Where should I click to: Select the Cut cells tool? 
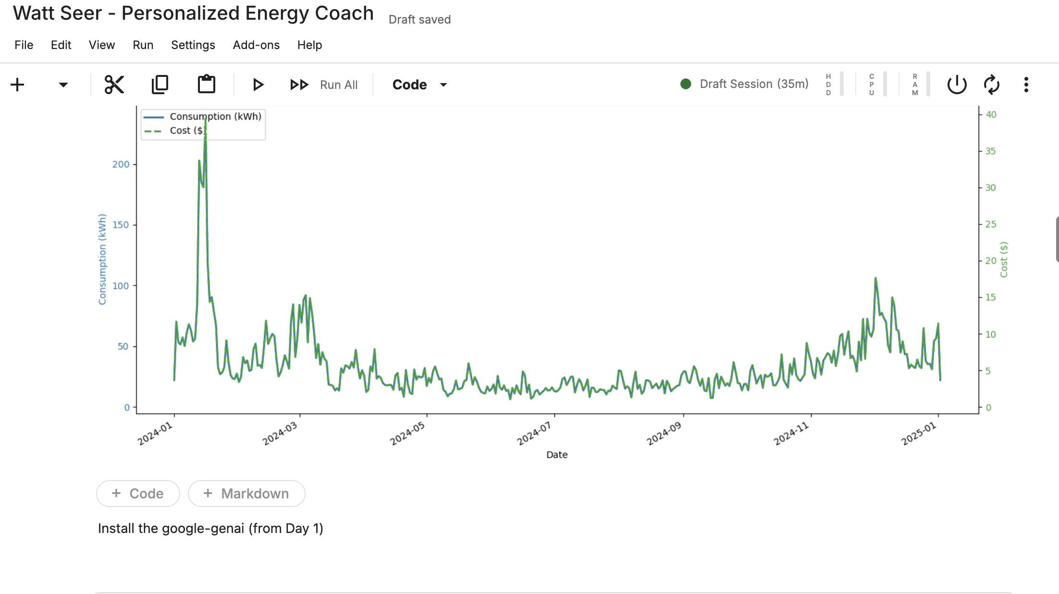(113, 84)
